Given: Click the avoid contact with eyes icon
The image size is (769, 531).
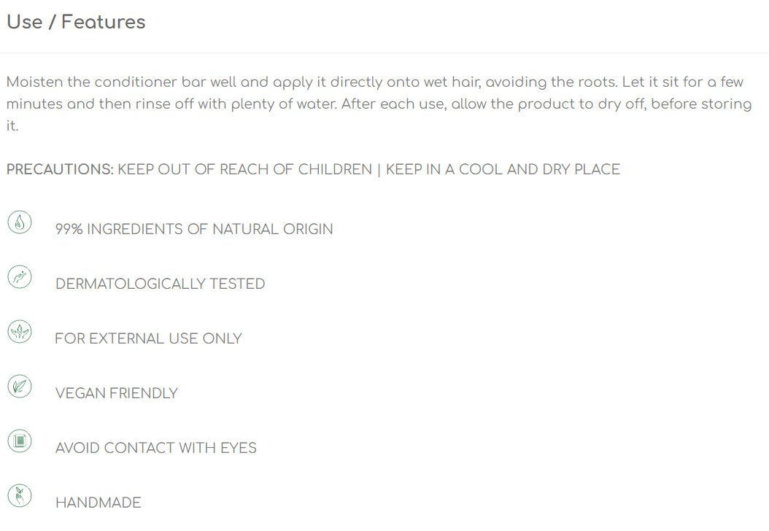Looking at the screenshot, I should [20, 441].
